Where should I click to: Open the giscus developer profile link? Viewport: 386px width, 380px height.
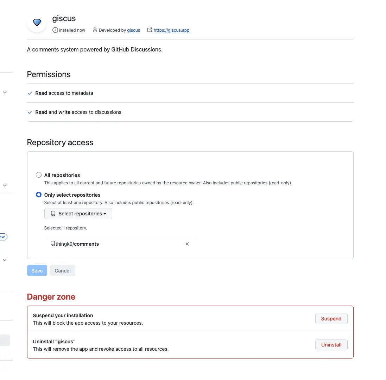pyautogui.click(x=133, y=30)
